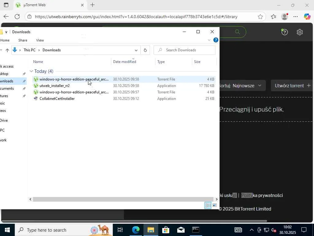The image size is (314, 236).
Task: Show hidden system tray icons
Action: [252, 230]
